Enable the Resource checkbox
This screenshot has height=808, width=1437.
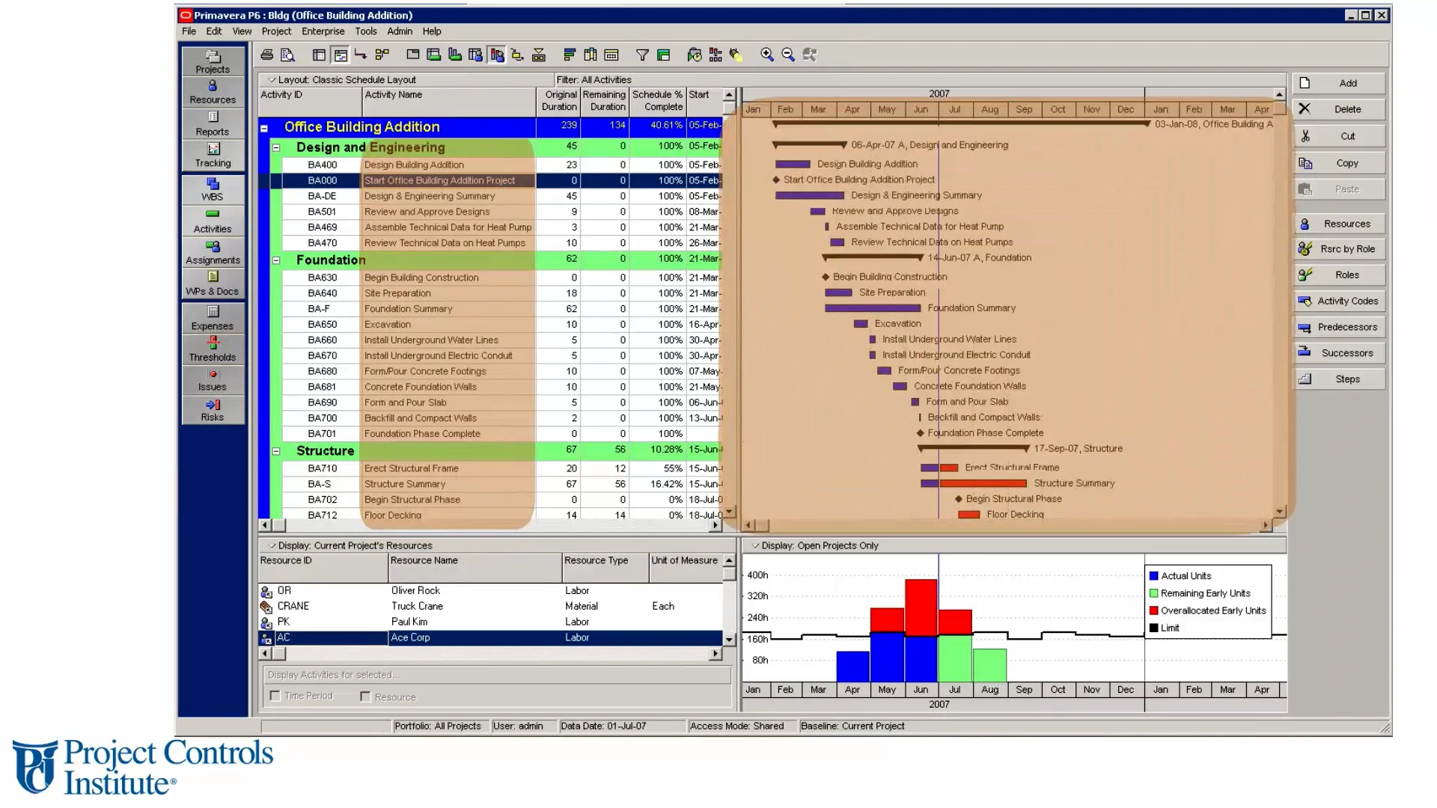click(365, 697)
